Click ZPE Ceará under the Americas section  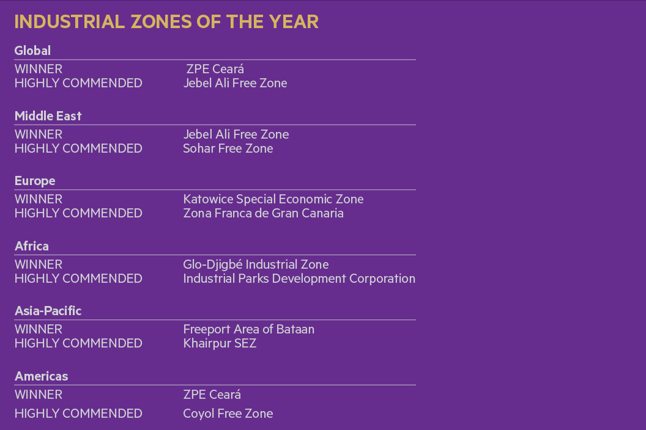pos(212,395)
